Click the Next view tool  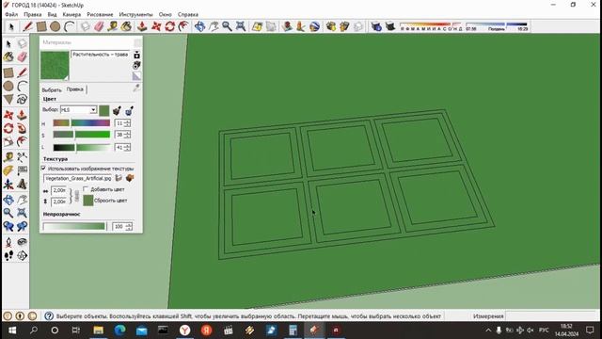(x=22, y=226)
